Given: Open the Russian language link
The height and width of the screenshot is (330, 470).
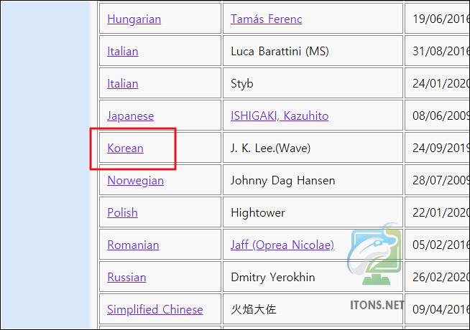Looking at the screenshot, I should (x=126, y=278).
